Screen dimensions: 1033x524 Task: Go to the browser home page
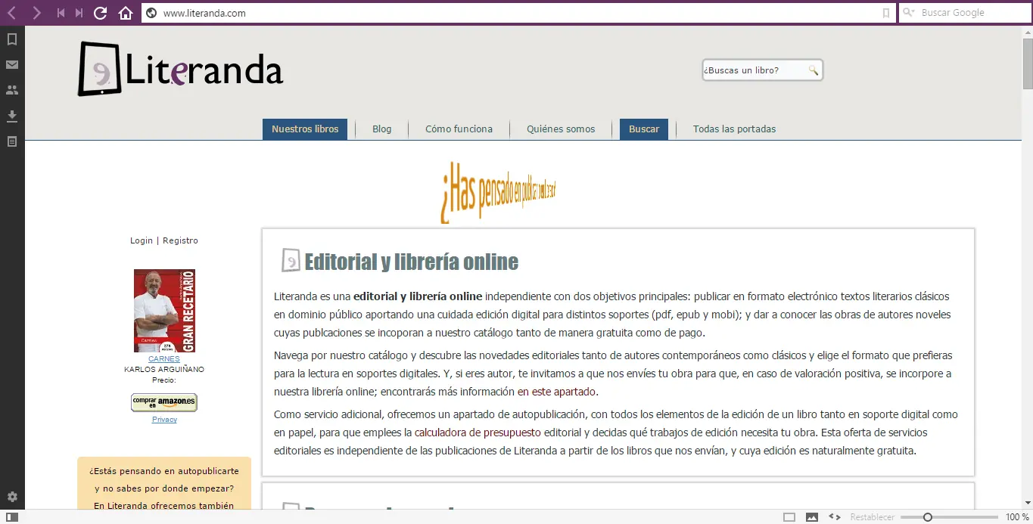126,13
